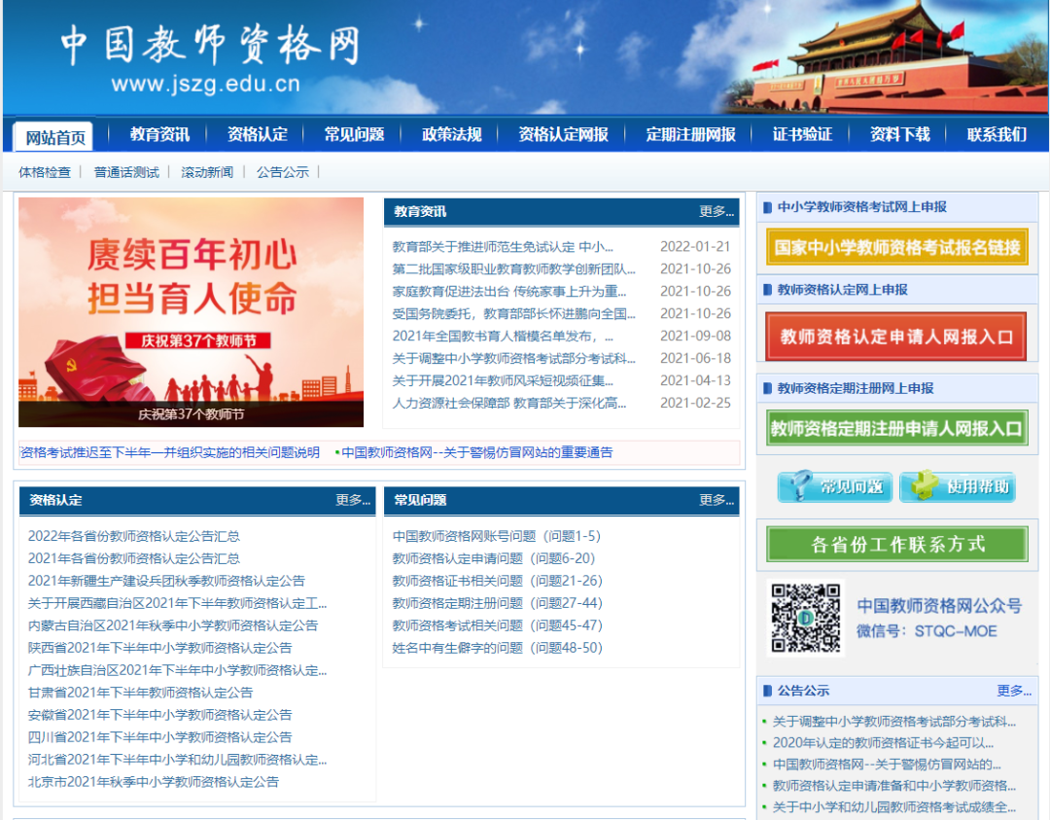Open the 庆祝第37个教师节 banner image
Image resolution: width=1050 pixels, height=820 pixels.
191,312
